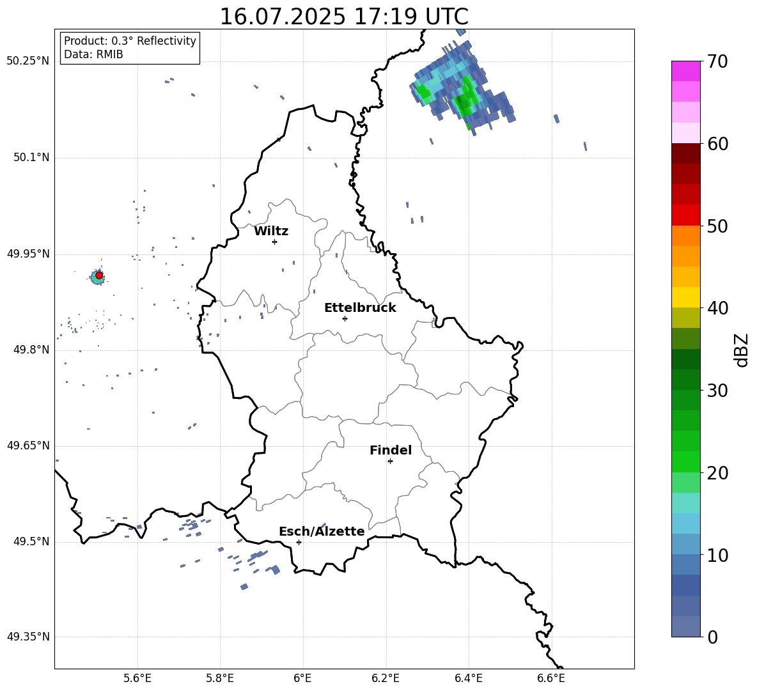Click the colorbar 60 tick label
Image resolution: width=757 pixels, height=691 pixels.
[717, 144]
